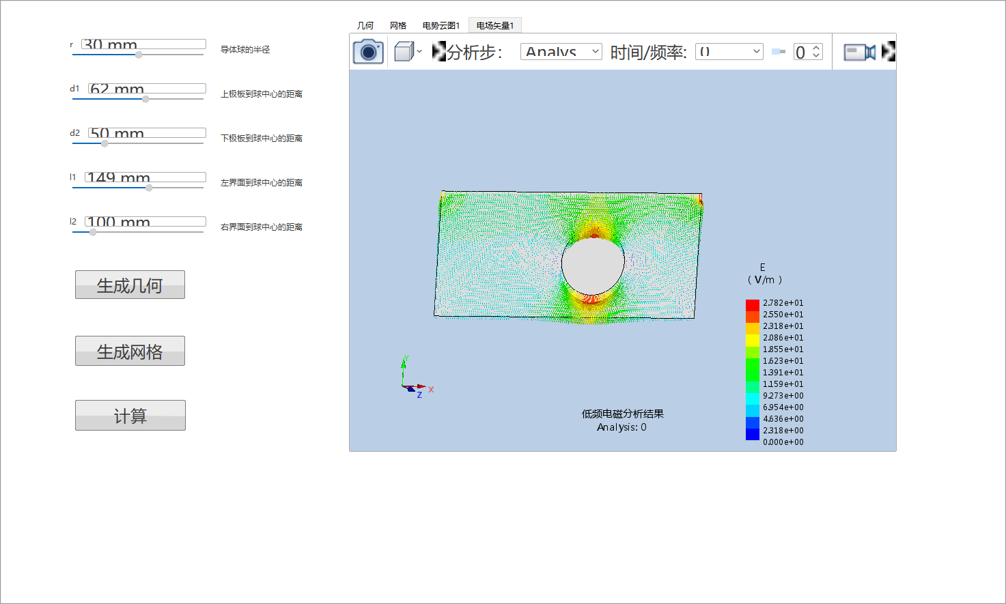Click the sphere radius r input field
The image size is (1006, 604).
click(x=143, y=44)
